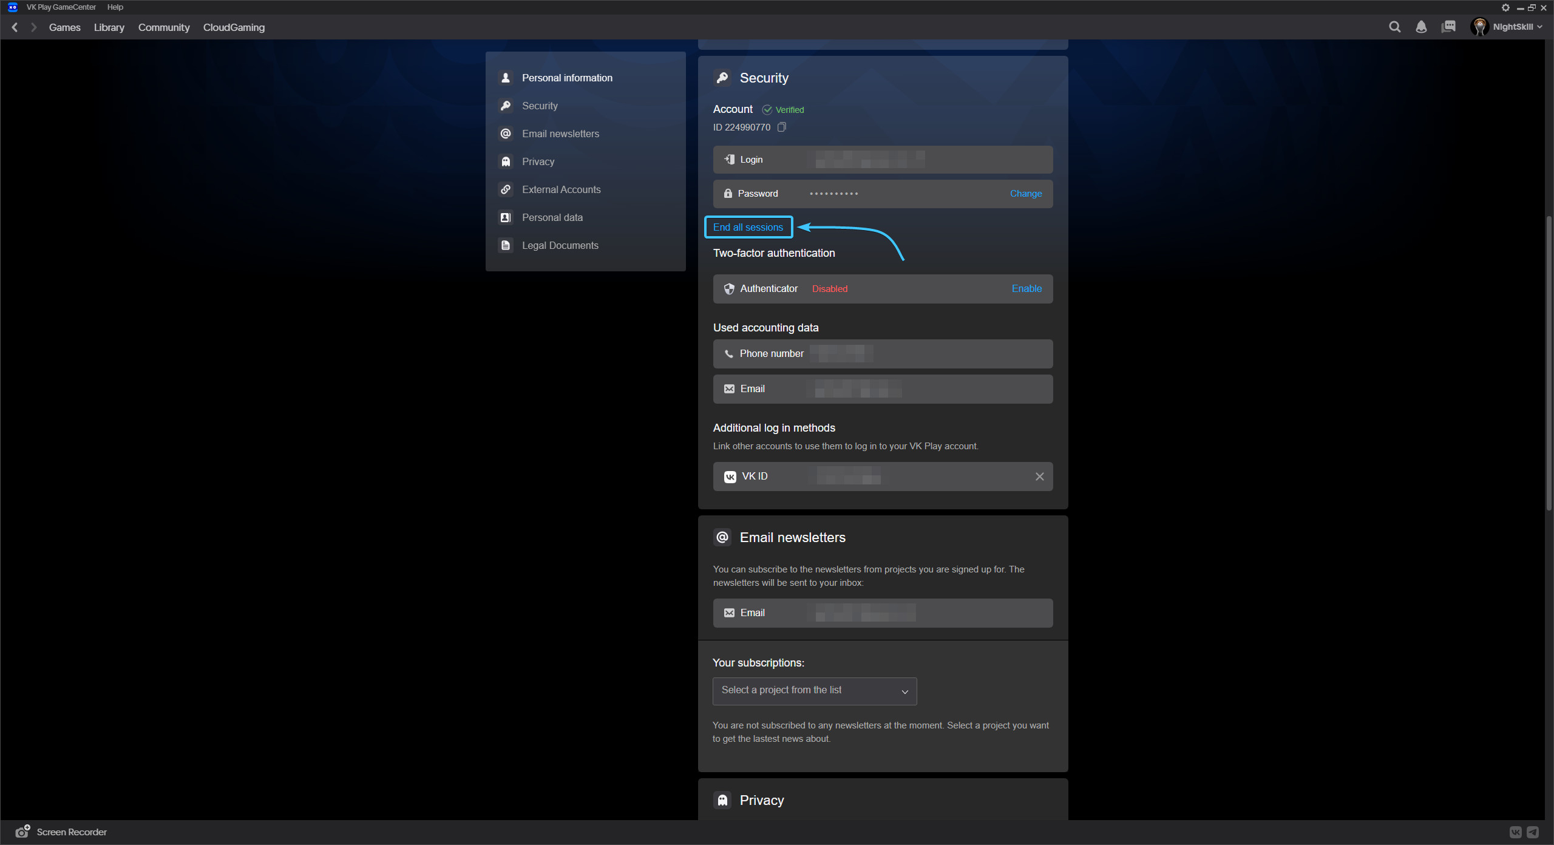Click the Screen Recorder camera icon
This screenshot has height=845, width=1554.
pos(22,832)
